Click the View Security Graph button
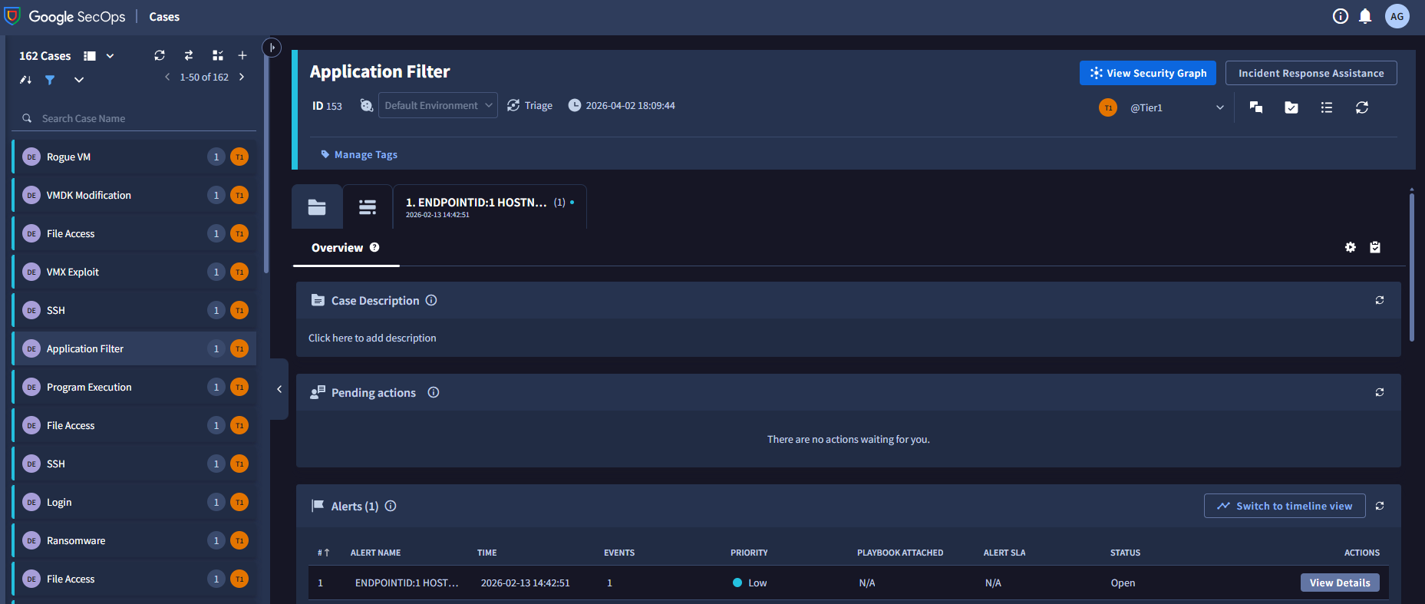The height and width of the screenshot is (604, 1425). tap(1147, 73)
